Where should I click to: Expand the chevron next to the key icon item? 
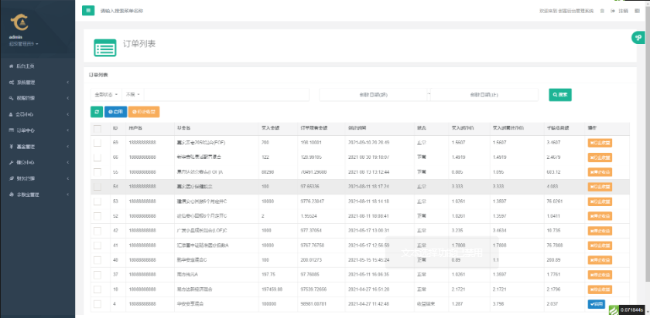click(67, 99)
